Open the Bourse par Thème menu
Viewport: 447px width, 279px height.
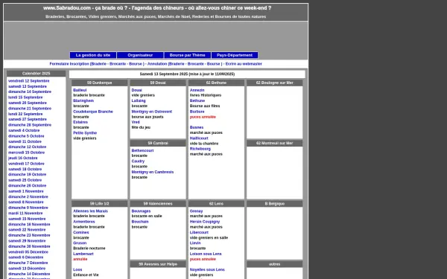pos(187,55)
